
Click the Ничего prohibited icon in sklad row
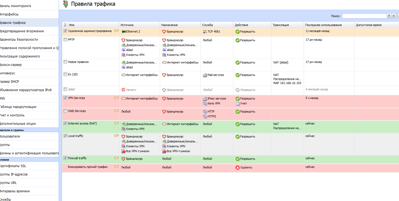point(123,90)
